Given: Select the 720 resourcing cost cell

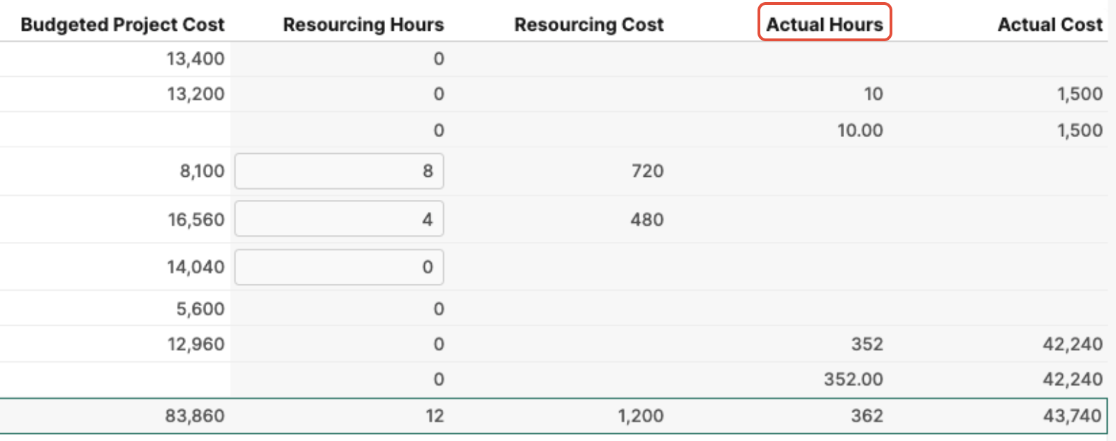Looking at the screenshot, I should (x=647, y=171).
